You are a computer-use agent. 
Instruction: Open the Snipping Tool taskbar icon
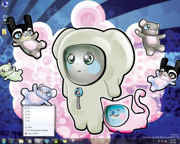[73, 141]
